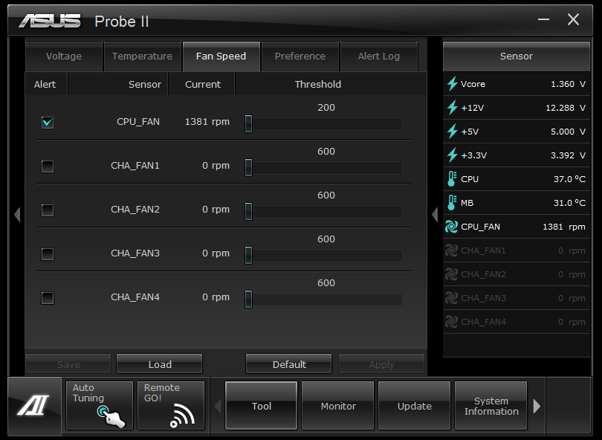Click the MB temperature thermometer icon
Viewport: 602px width, 440px height.
point(452,203)
